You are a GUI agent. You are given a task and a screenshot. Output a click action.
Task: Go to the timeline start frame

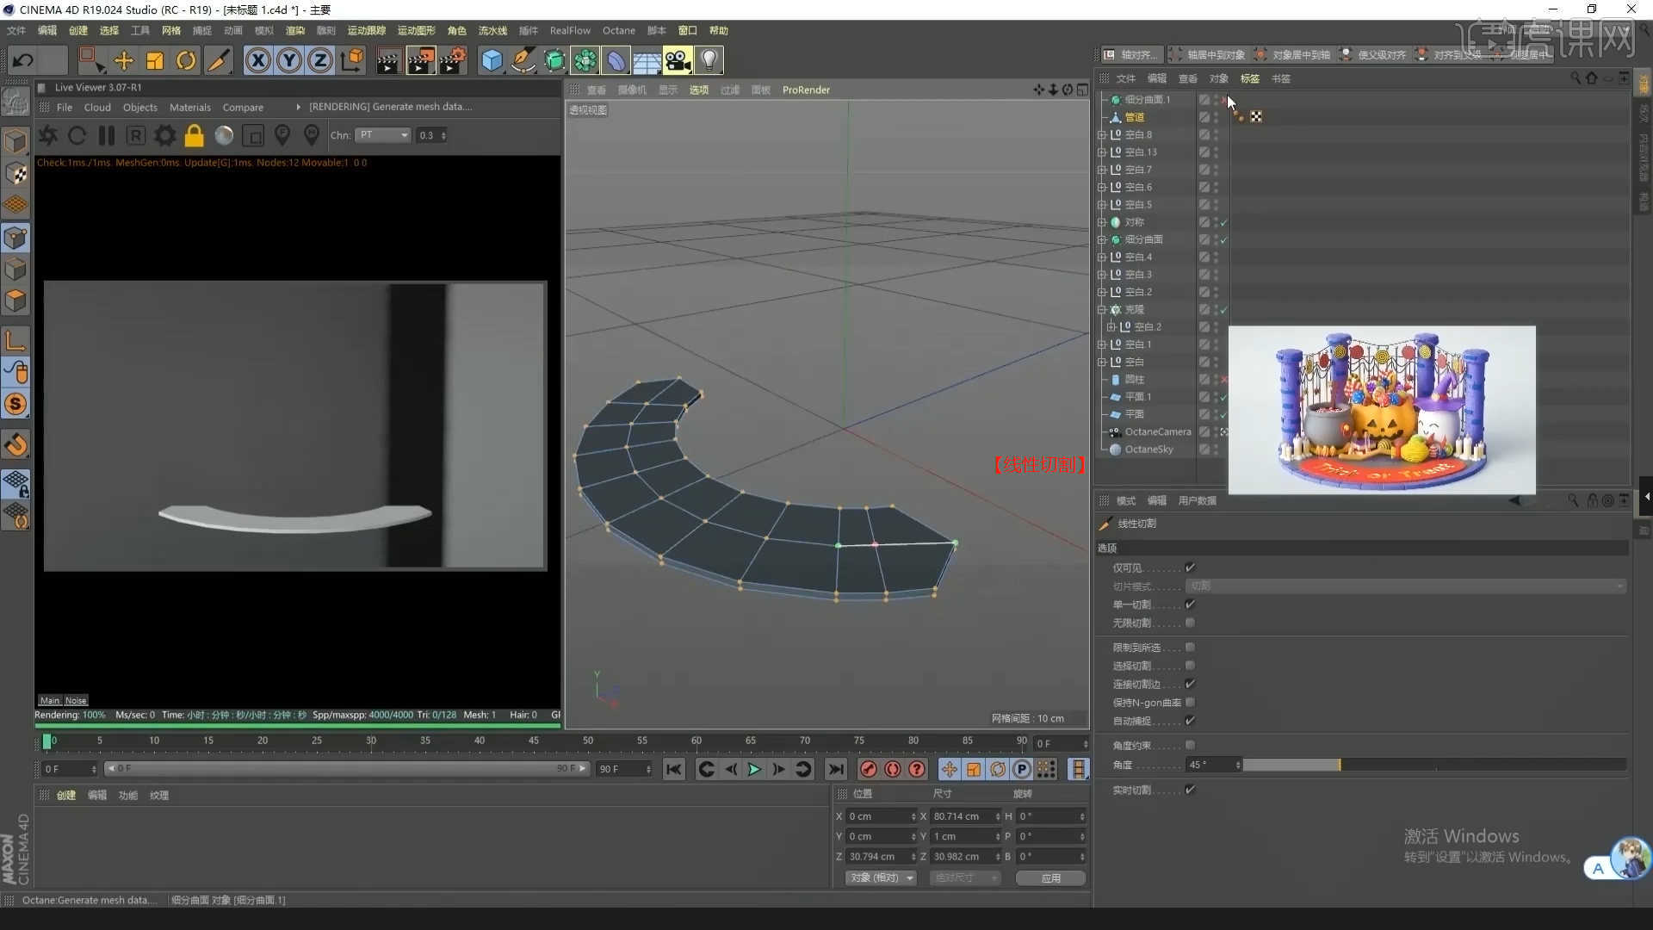point(674,769)
